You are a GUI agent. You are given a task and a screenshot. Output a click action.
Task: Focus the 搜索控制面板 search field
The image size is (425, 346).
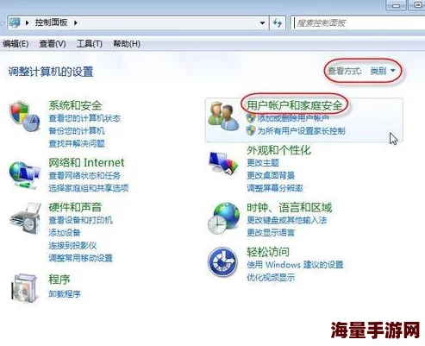[x=358, y=22]
